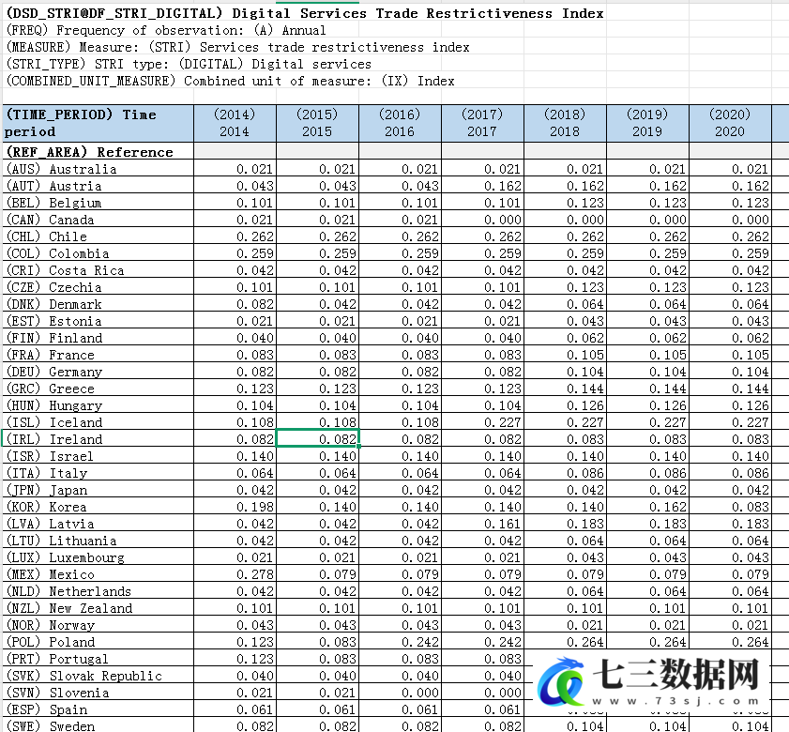Select the (ISL) Iceland row label

99,422
